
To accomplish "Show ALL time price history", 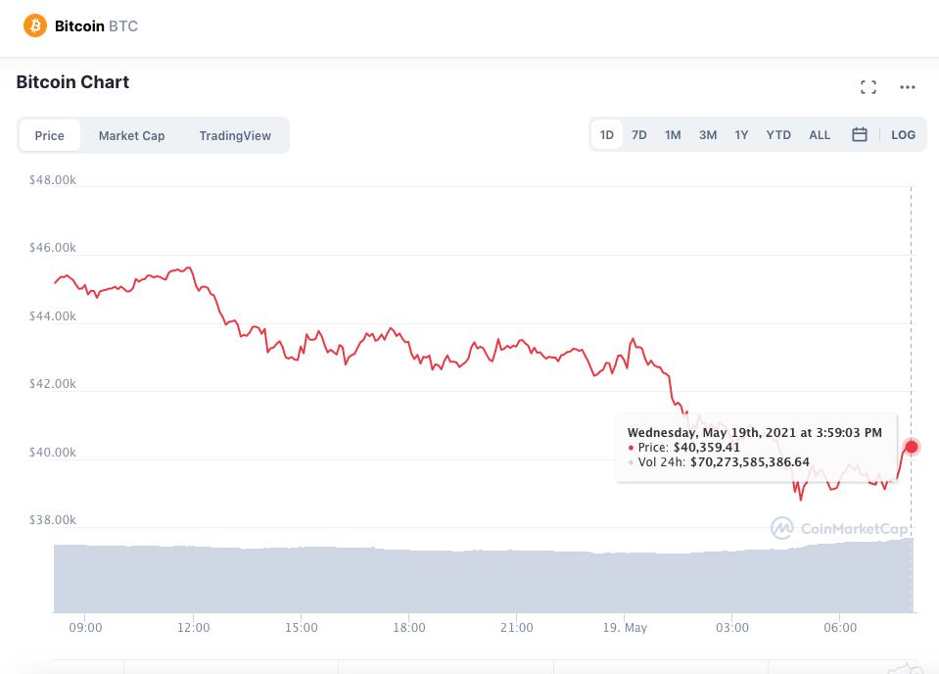I will pyautogui.click(x=820, y=135).
